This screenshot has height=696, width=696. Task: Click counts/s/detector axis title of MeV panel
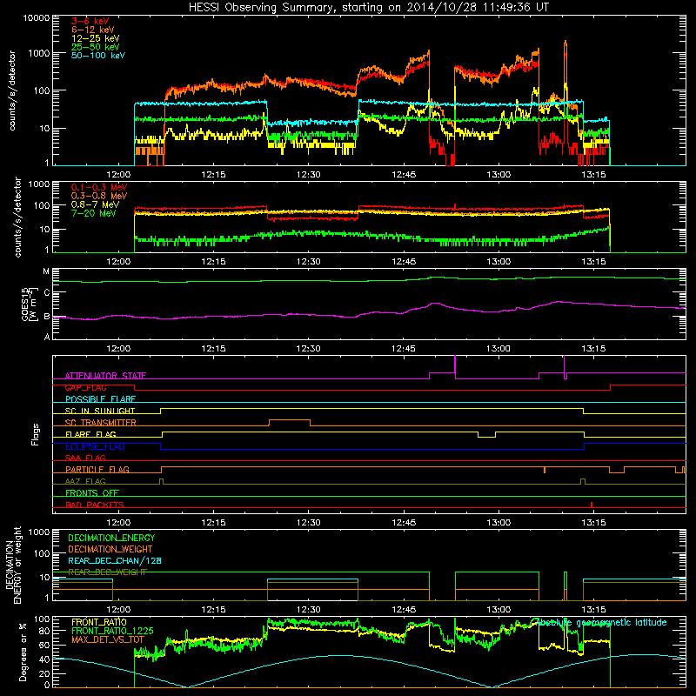pyautogui.click(x=17, y=217)
